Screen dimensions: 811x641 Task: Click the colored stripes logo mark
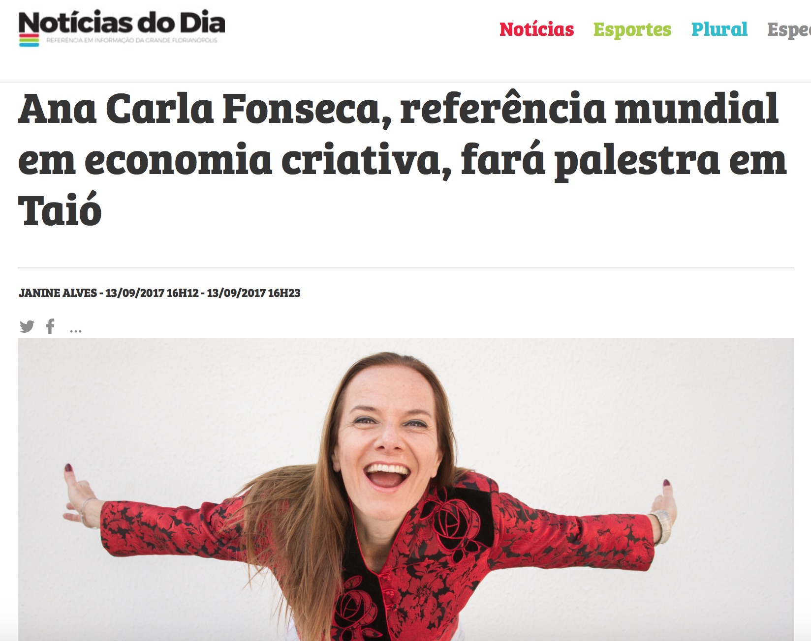[29, 40]
